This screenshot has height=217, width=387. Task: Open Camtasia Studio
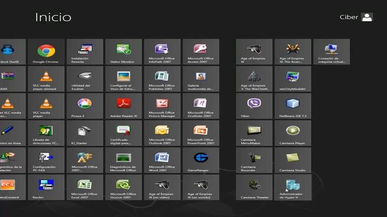click(x=293, y=160)
